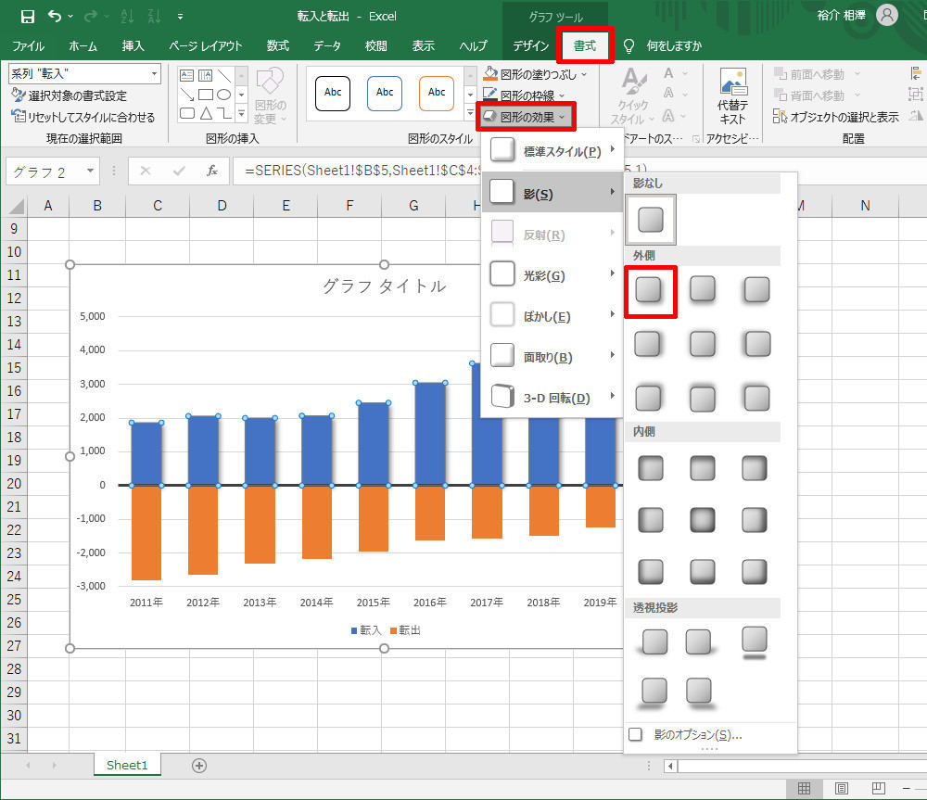Apply the blue outline Abc shape style
Screen dimensions: 927x800
(x=385, y=93)
